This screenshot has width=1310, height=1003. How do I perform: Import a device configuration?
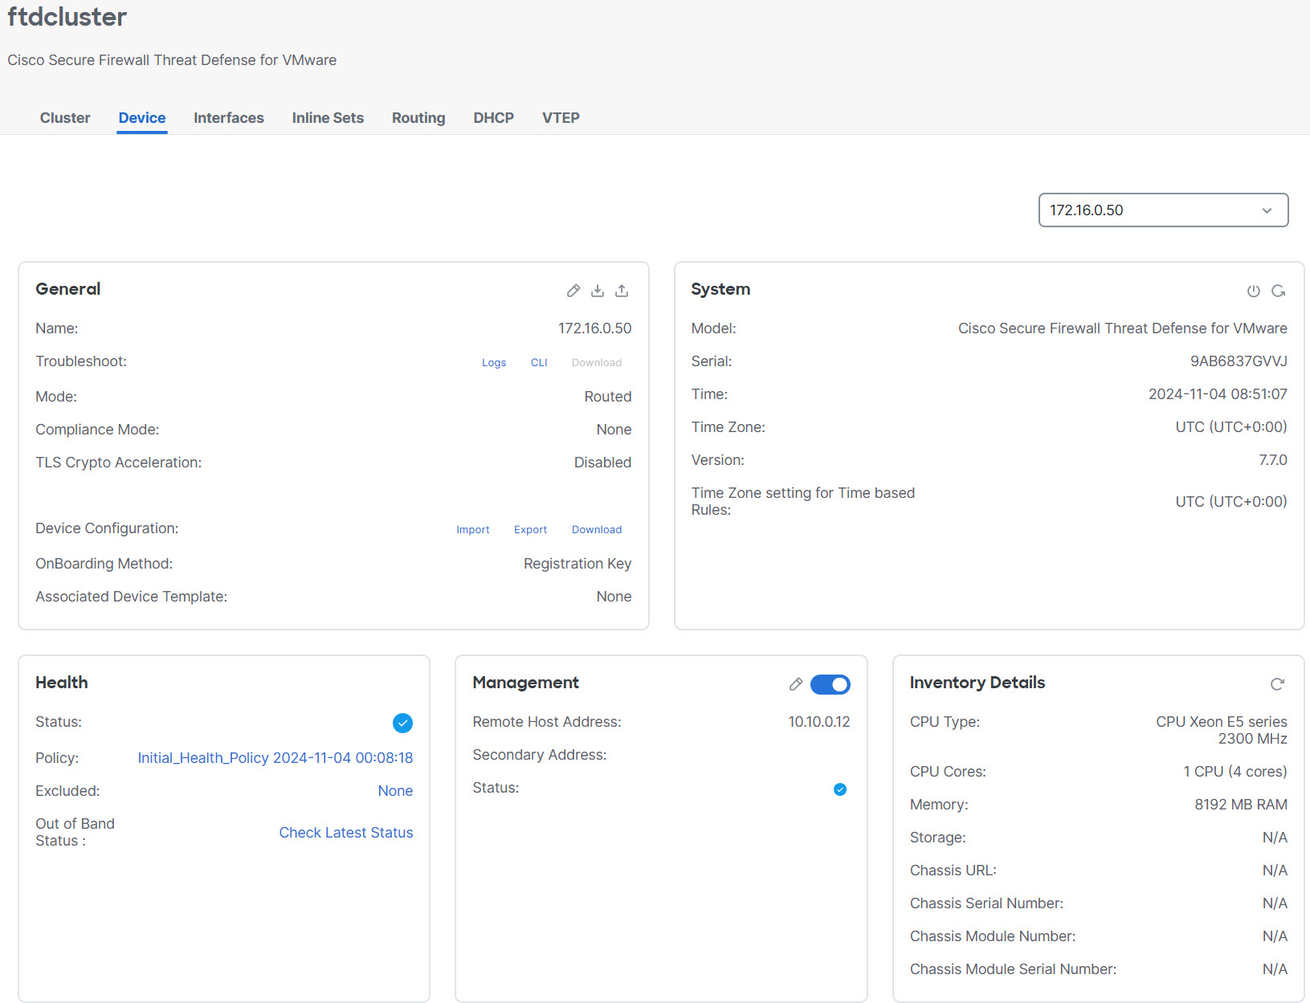(473, 529)
